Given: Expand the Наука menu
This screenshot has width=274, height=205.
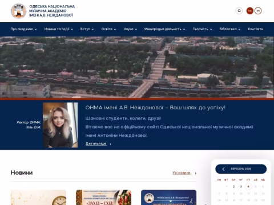Looking at the screenshot, I should tap(130, 29).
